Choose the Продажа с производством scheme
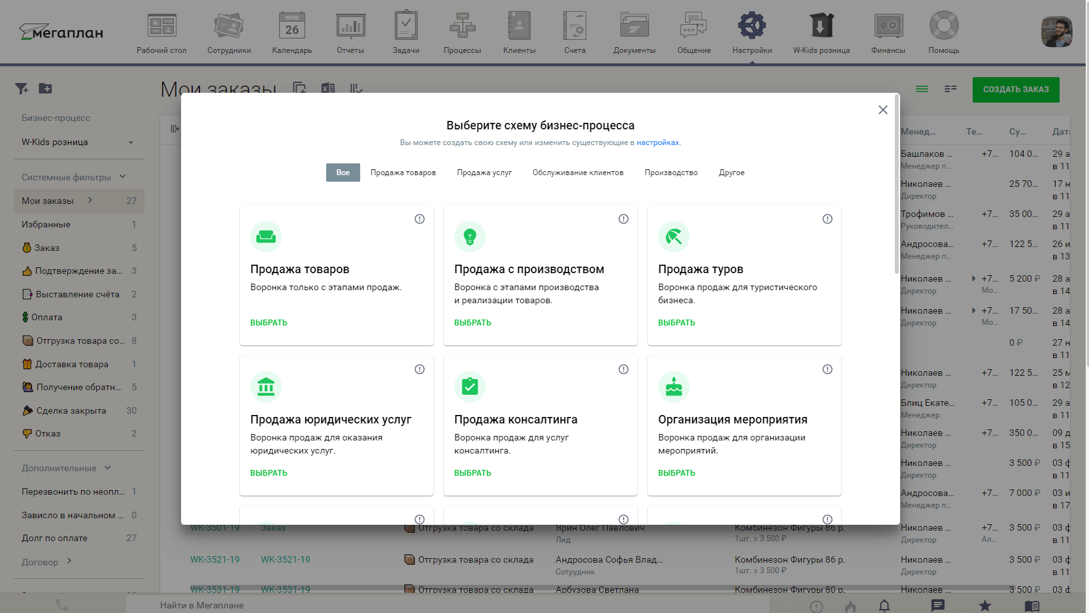The width and height of the screenshot is (1089, 613). pyautogui.click(x=473, y=323)
